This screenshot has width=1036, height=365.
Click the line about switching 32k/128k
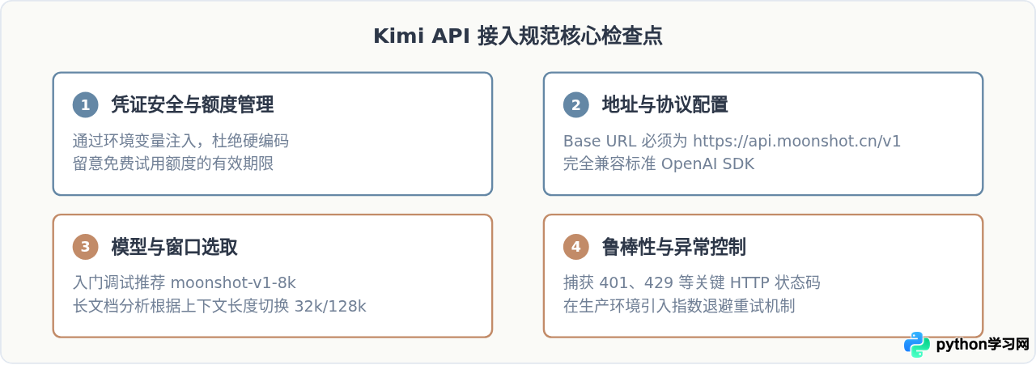click(219, 306)
